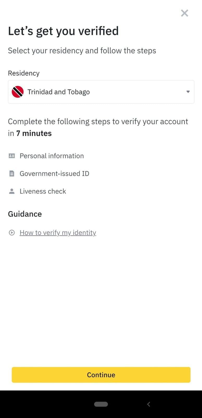Select the Government-issued ID step text
This screenshot has height=418, width=202.
[54, 174]
